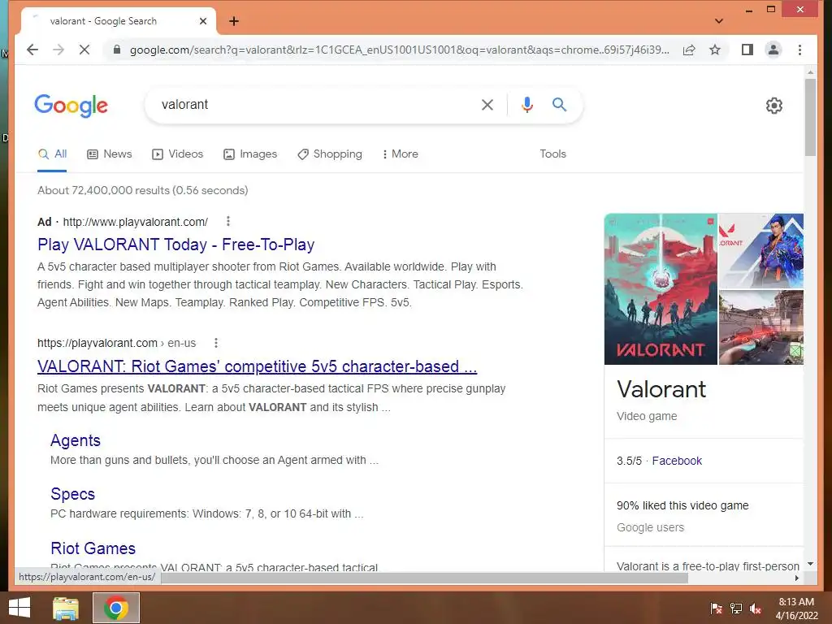The height and width of the screenshot is (624, 832).
Task: Click horizontal scrollbar right arrow
Action: click(797, 578)
